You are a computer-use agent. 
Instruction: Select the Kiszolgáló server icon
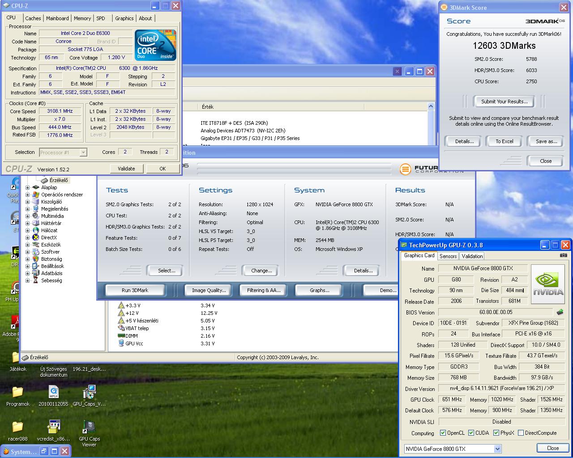click(x=35, y=202)
